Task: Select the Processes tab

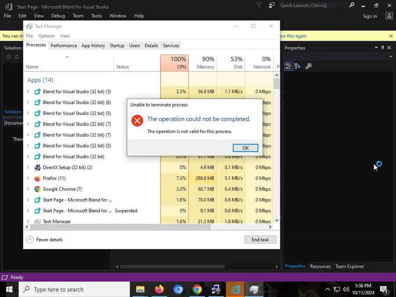Action: click(x=36, y=45)
